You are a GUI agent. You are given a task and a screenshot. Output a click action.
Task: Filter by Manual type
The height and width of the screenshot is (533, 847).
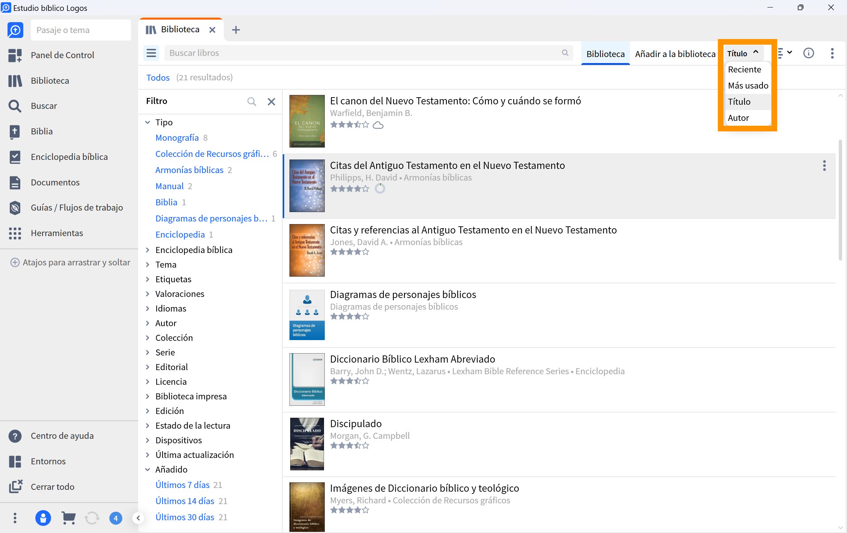coord(169,186)
